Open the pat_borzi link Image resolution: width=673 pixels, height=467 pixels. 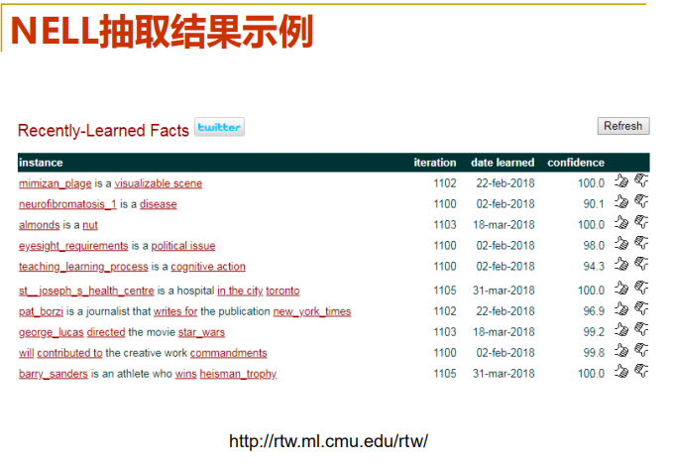(x=41, y=311)
